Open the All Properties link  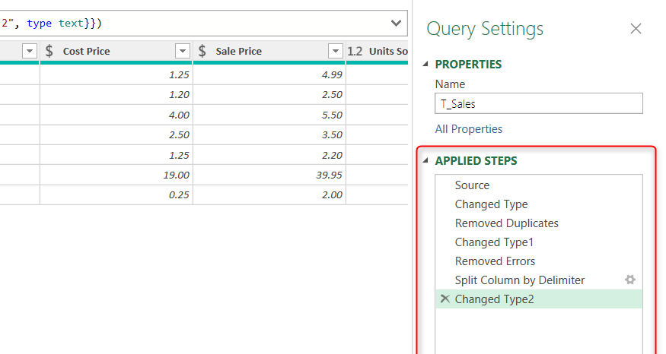point(469,129)
